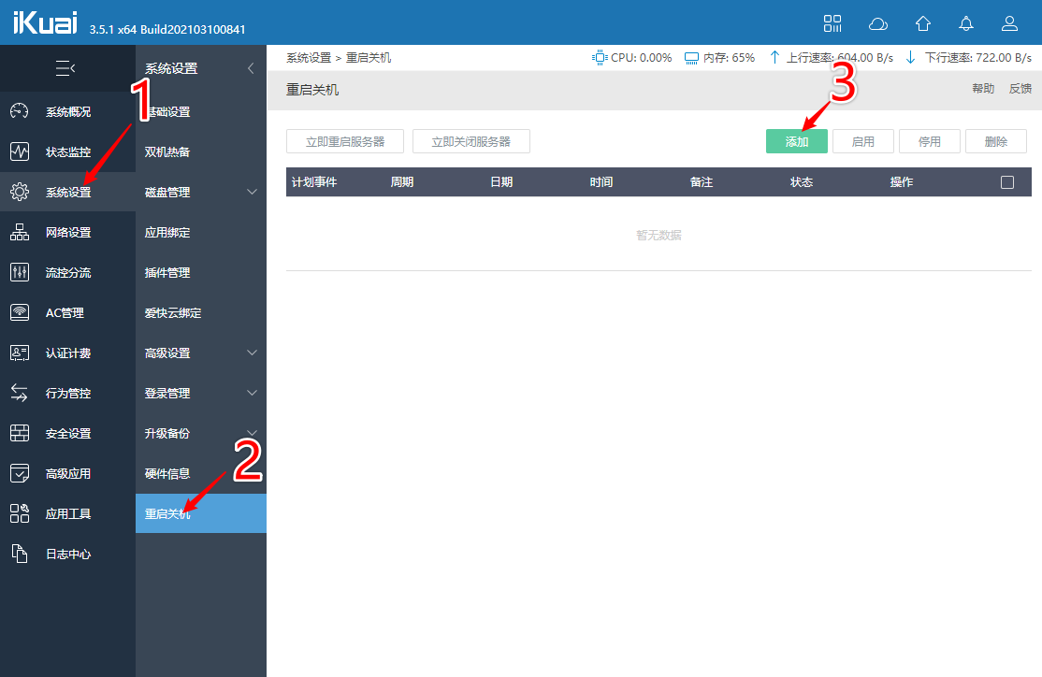
Task: Open the QR code icon in header
Action: click(832, 23)
